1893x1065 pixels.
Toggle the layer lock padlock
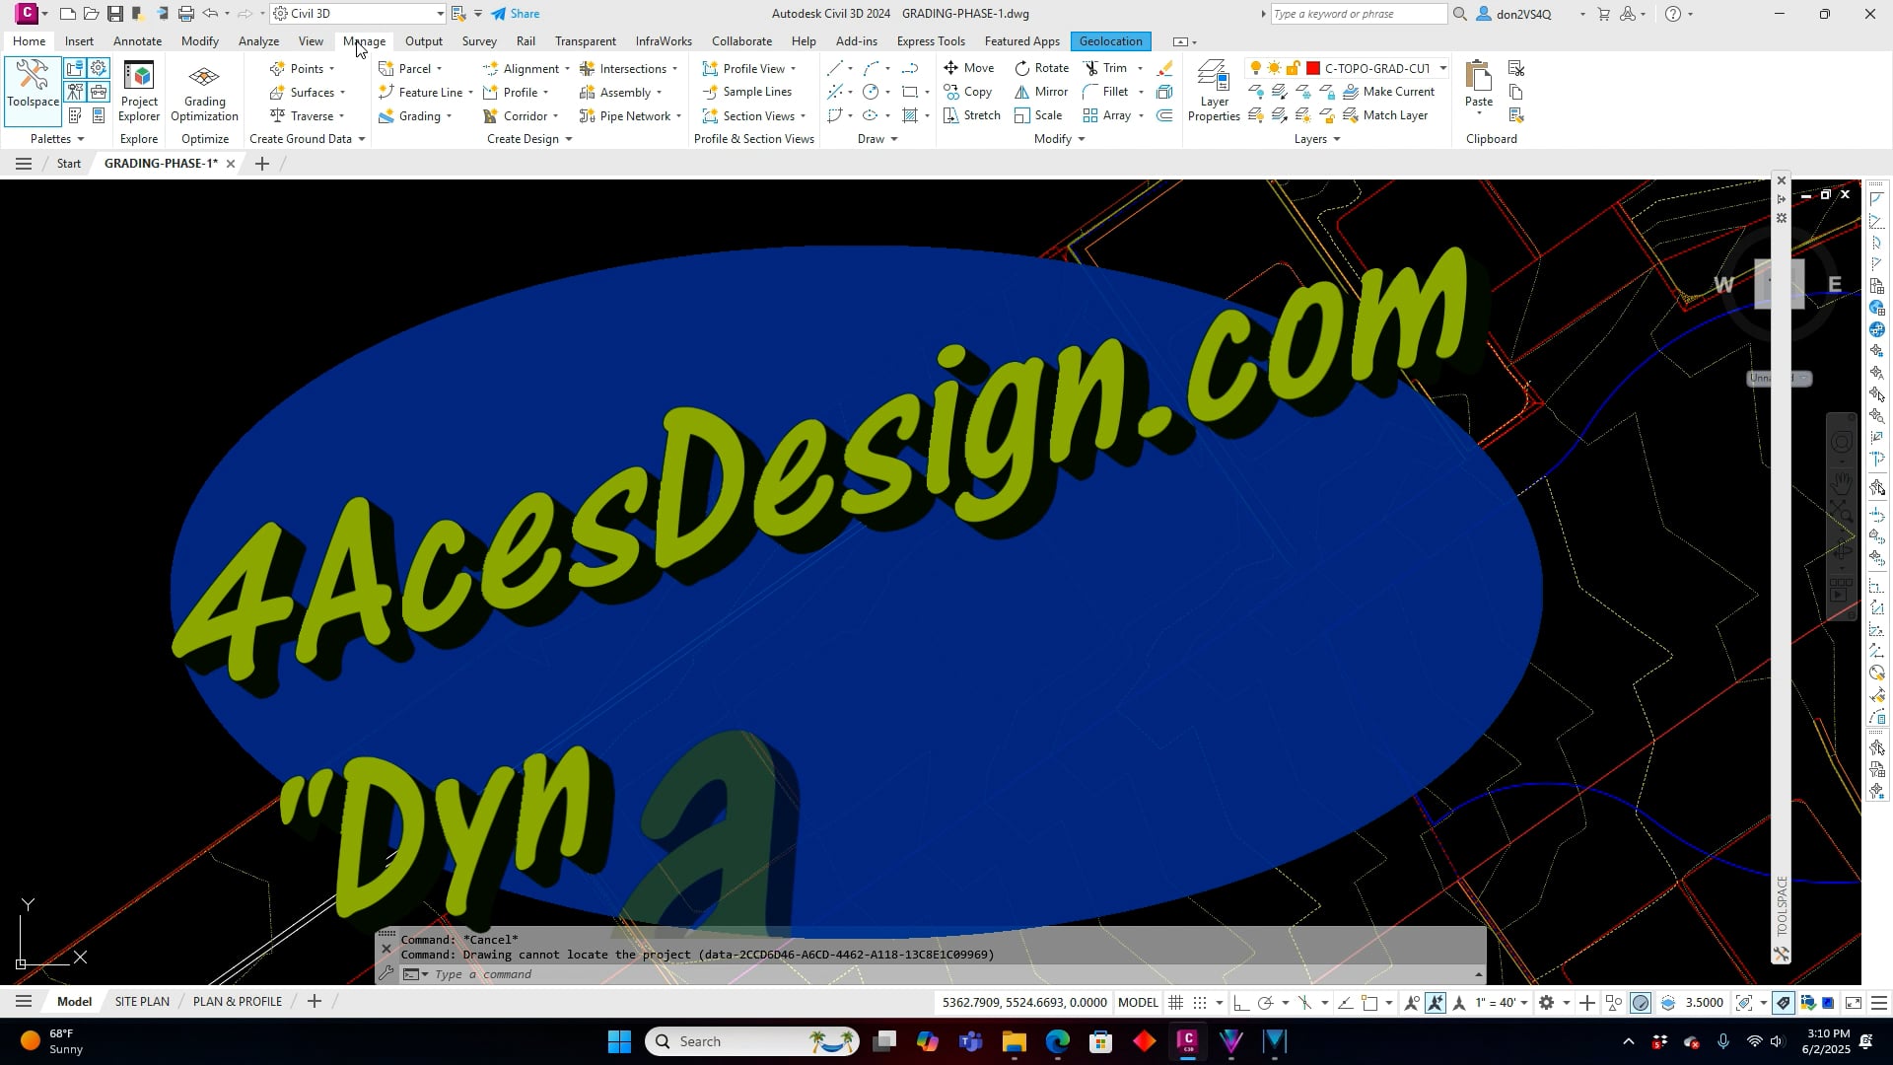1293,68
